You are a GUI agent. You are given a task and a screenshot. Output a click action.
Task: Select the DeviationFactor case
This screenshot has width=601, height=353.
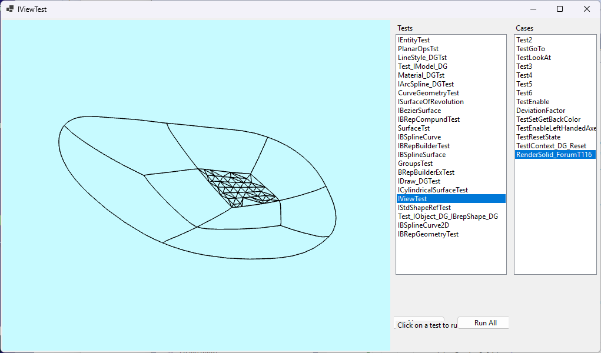540,111
